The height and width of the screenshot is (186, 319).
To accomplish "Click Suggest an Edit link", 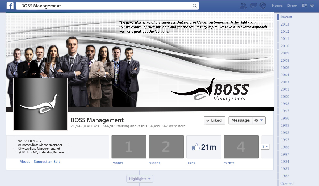I will coord(47,162).
